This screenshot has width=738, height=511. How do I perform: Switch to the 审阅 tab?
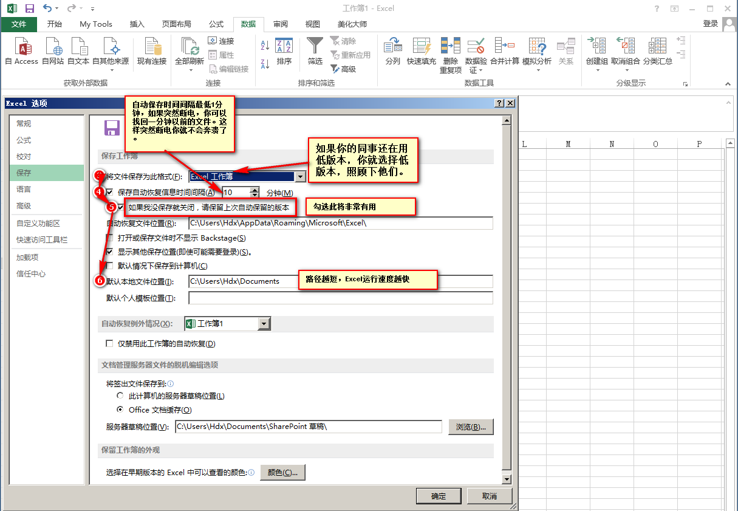pos(281,24)
